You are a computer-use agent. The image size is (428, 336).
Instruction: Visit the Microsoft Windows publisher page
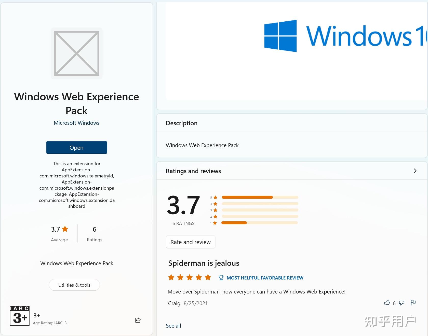76,123
